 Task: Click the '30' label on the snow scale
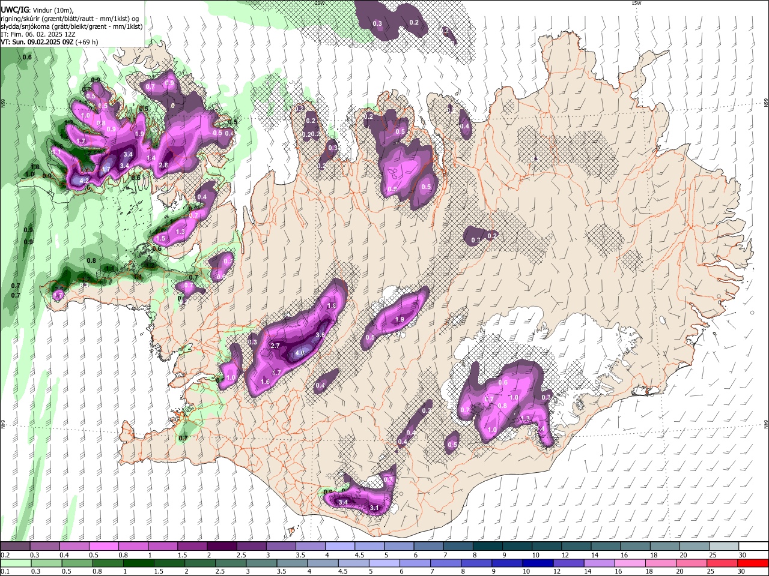(x=741, y=555)
